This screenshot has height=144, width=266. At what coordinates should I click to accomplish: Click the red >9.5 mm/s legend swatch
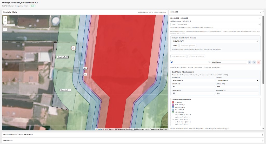(173, 102)
